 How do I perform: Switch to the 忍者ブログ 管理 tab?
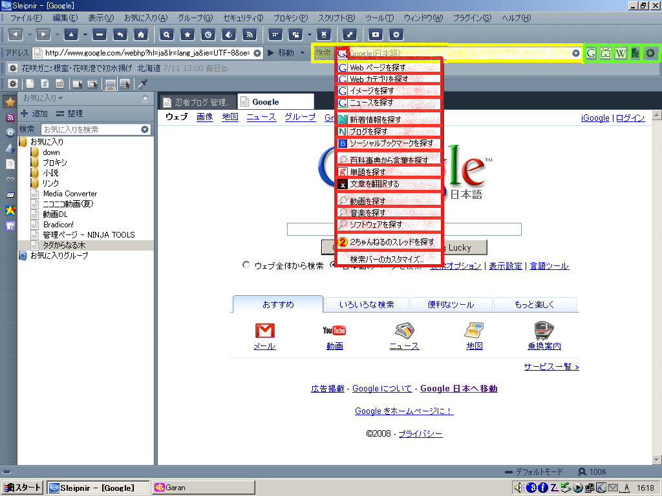pos(197,102)
